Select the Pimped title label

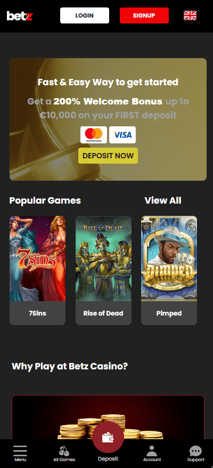(169, 313)
